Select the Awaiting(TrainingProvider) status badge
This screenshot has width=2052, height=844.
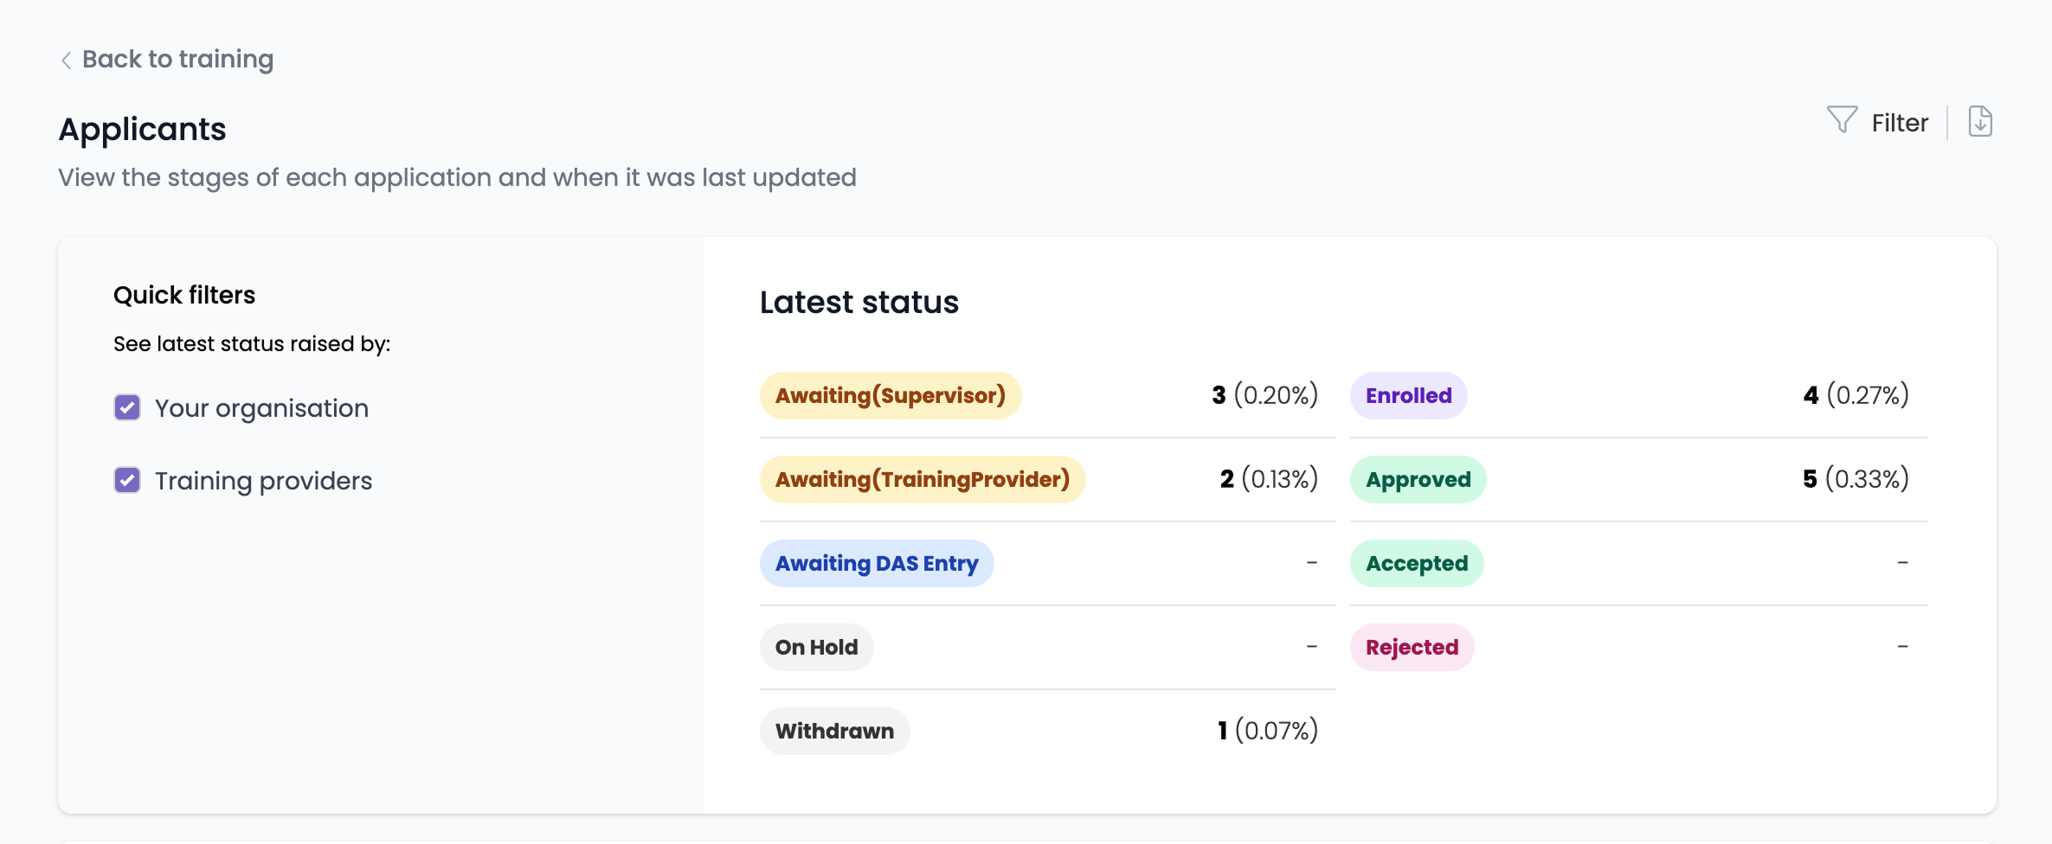click(922, 479)
